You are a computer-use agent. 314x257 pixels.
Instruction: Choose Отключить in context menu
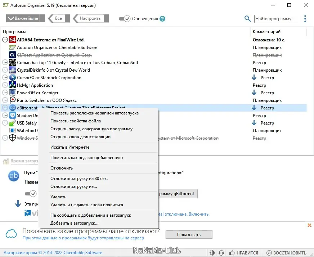(x=98, y=168)
